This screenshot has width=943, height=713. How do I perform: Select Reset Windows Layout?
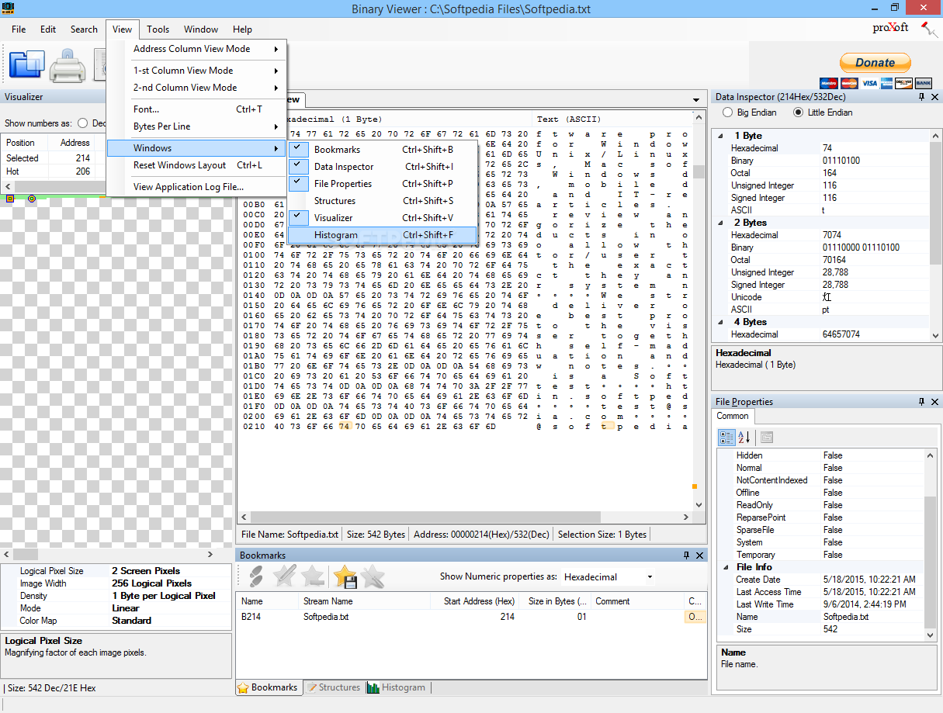(196, 165)
